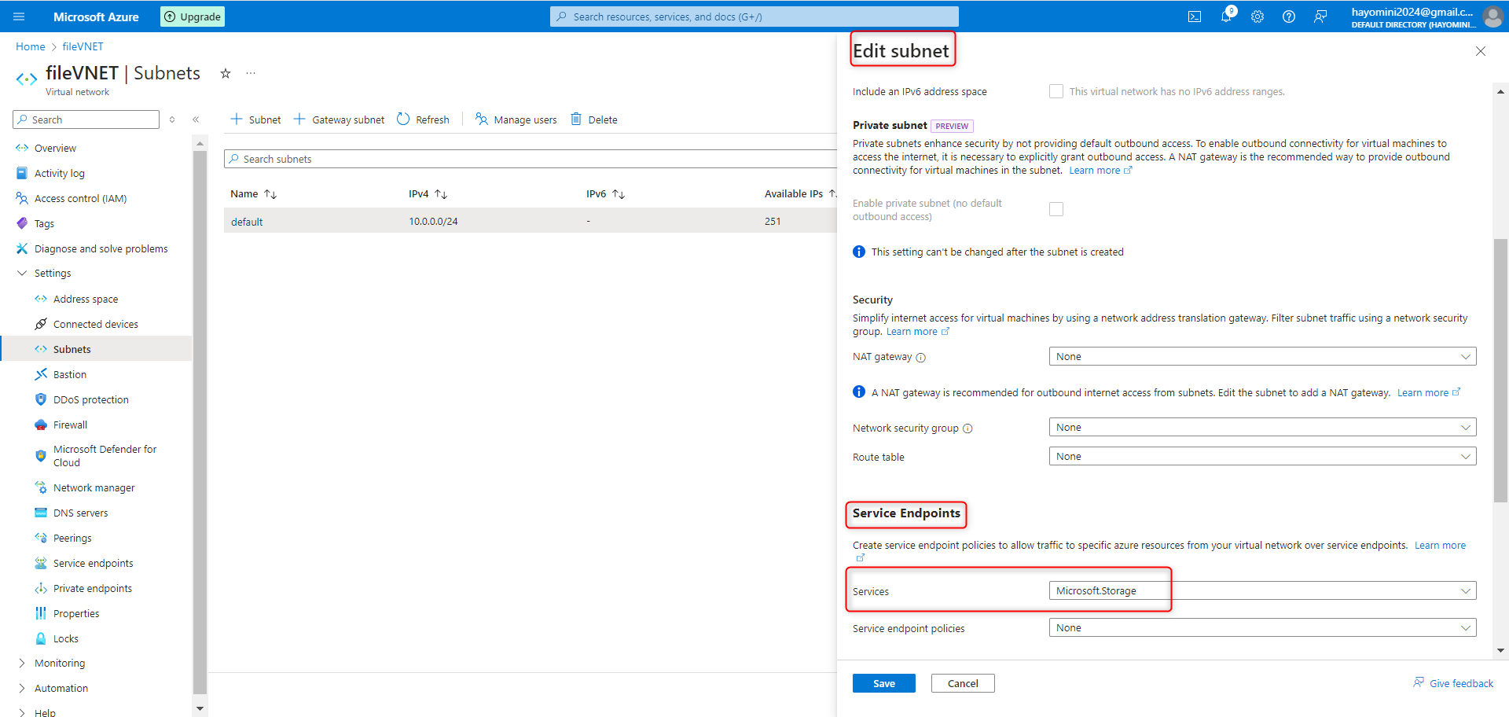Open the Services dropdown showing Microsoft.Storage

pyautogui.click(x=1262, y=590)
